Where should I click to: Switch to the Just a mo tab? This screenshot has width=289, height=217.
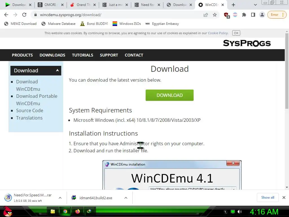tap(115, 5)
